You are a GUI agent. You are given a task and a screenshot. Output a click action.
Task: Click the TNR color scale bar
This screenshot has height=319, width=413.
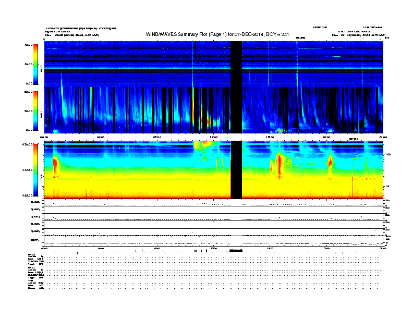pos(35,170)
